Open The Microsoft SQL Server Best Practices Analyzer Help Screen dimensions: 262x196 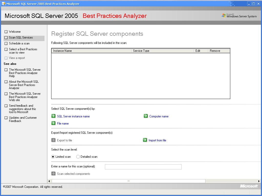click(25, 73)
